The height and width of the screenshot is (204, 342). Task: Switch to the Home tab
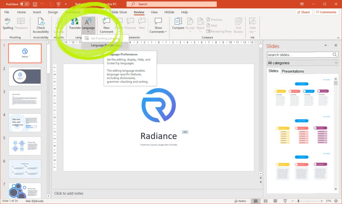tap(21, 12)
